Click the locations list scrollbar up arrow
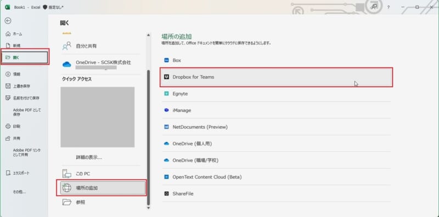 148,35
